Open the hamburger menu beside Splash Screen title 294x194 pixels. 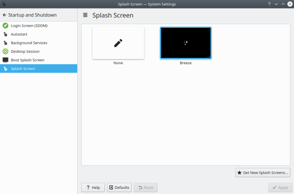tap(85, 15)
